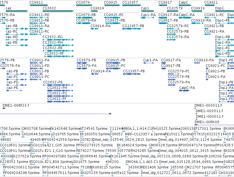Select the CG9919 gene label

(x=198, y=8)
